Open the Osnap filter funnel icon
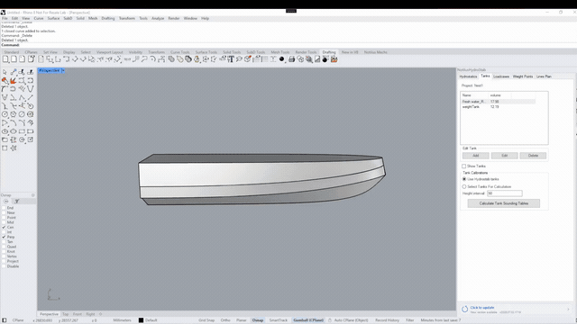Image resolution: width=577 pixels, height=324 pixels. 17,202
